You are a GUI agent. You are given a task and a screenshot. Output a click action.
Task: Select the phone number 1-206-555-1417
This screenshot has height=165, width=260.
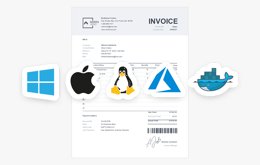pos(107,24)
